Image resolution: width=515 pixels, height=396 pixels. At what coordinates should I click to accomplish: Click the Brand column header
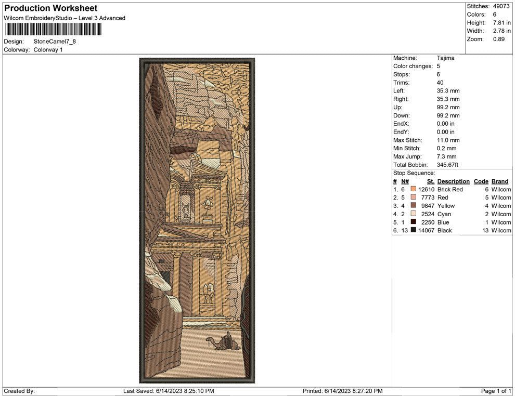pos(499,181)
